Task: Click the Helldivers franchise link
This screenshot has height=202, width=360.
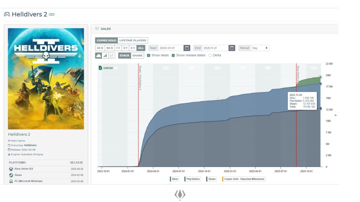Action: click(x=30, y=145)
